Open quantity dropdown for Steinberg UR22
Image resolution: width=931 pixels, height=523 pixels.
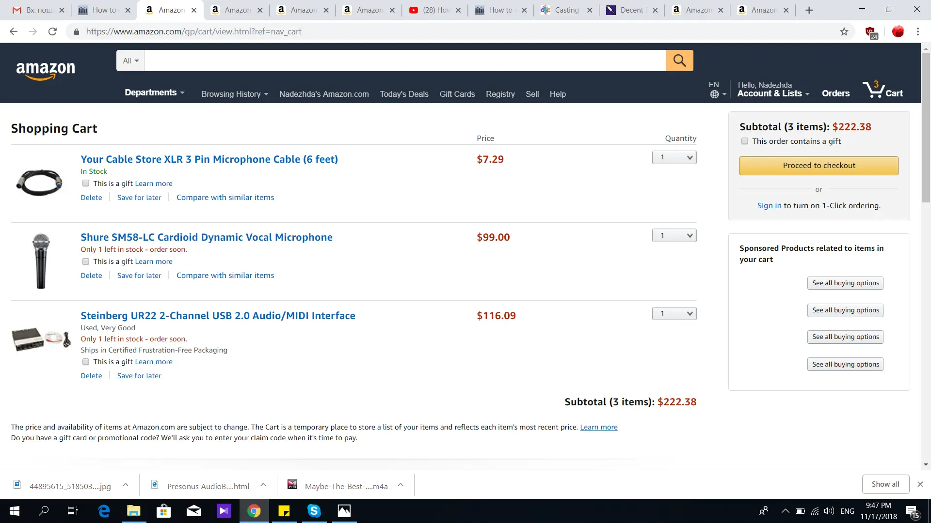pos(674,314)
